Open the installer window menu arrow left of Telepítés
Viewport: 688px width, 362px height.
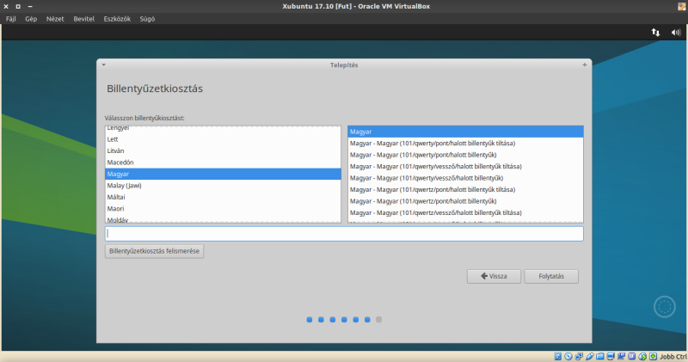pyautogui.click(x=103, y=64)
